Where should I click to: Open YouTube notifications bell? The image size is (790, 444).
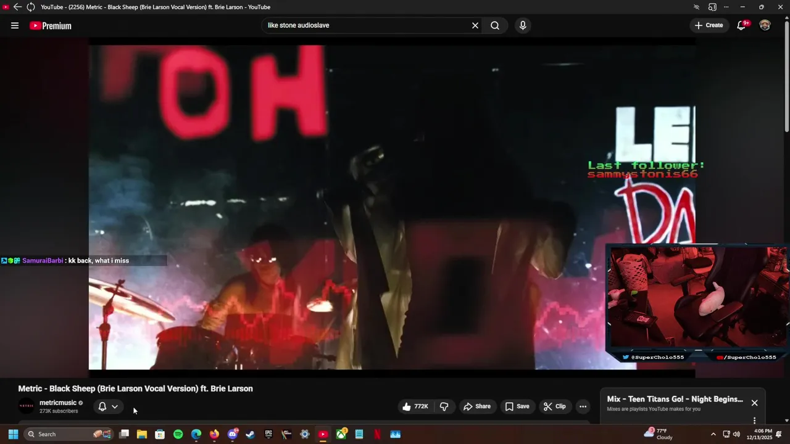[x=742, y=25]
